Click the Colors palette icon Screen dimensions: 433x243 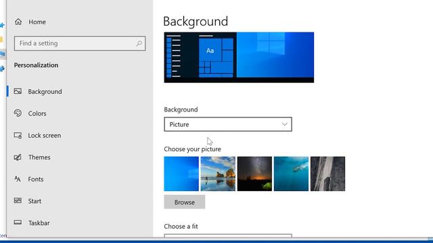(18, 113)
